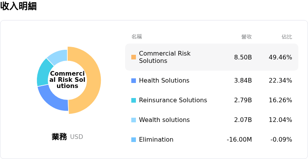308x159 pixels.
Task: Click the 業務 USD chart label
Action: [x=67, y=137]
